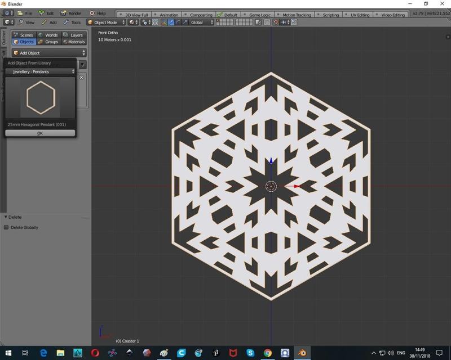Open the Render menu
Viewport: 451px width, 360px height.
(x=71, y=13)
